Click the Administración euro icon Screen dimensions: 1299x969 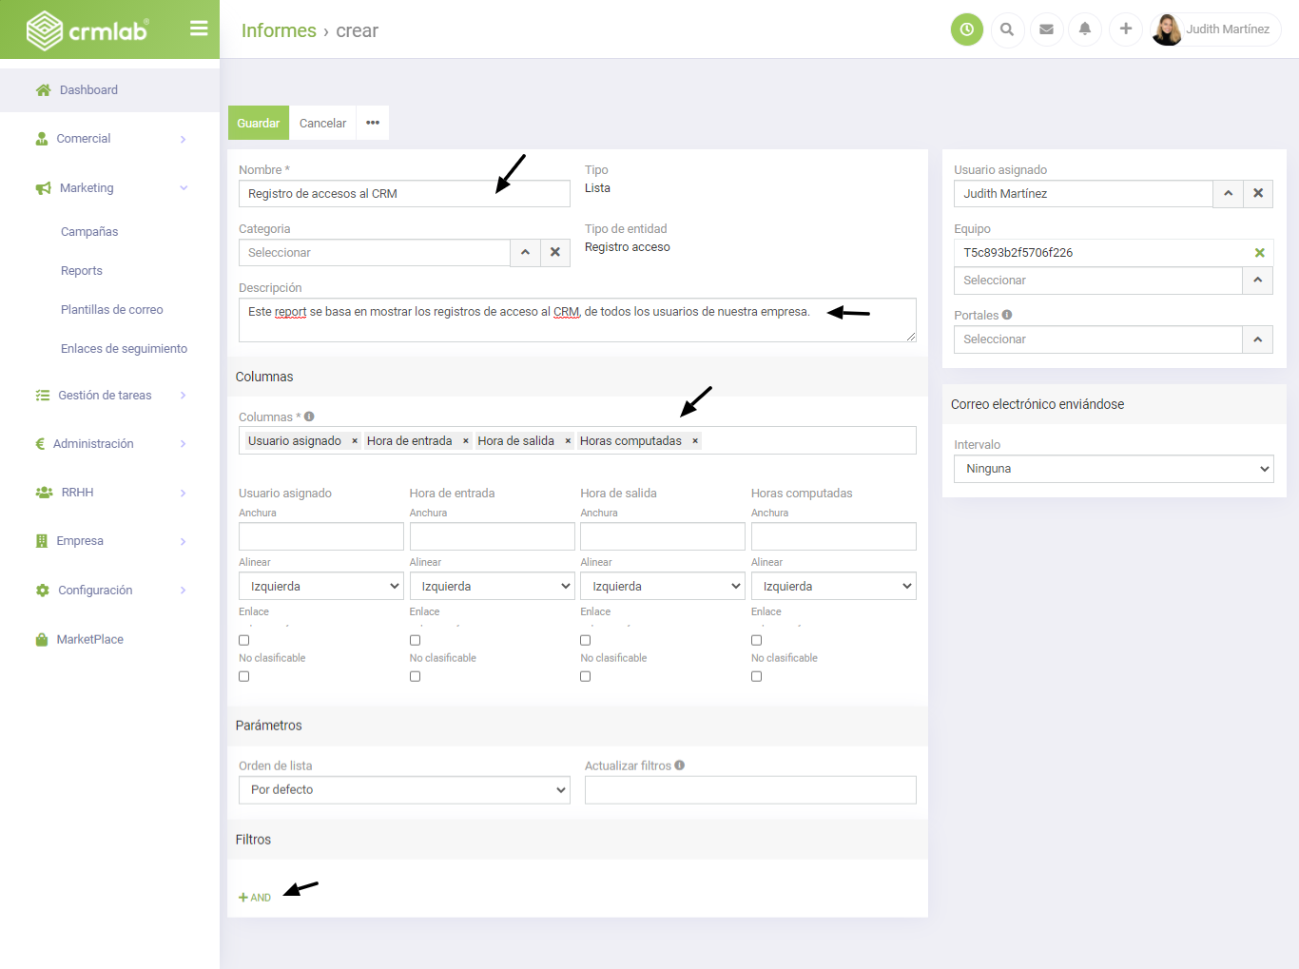[x=40, y=444]
